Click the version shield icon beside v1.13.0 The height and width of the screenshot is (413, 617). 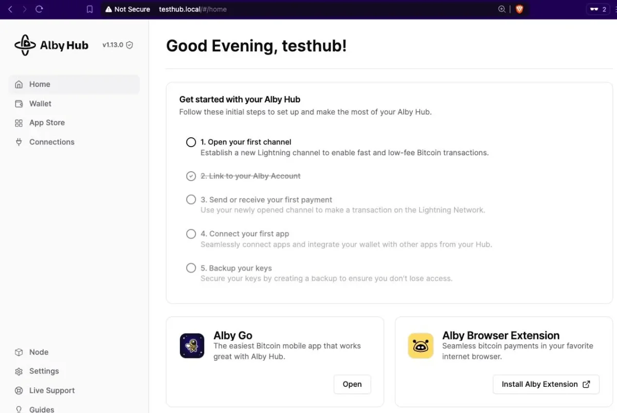(x=130, y=45)
